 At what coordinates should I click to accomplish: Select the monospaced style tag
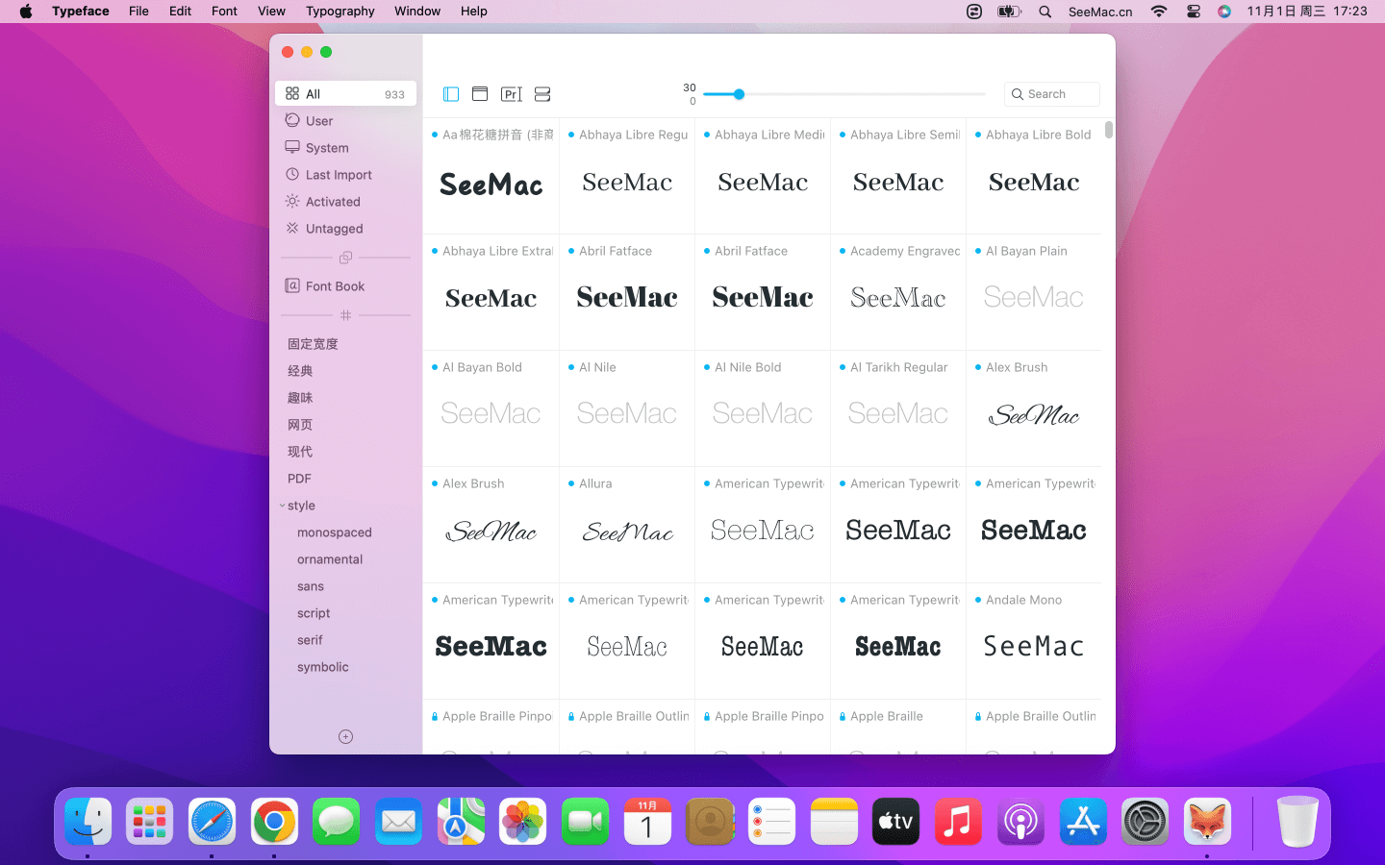334,532
